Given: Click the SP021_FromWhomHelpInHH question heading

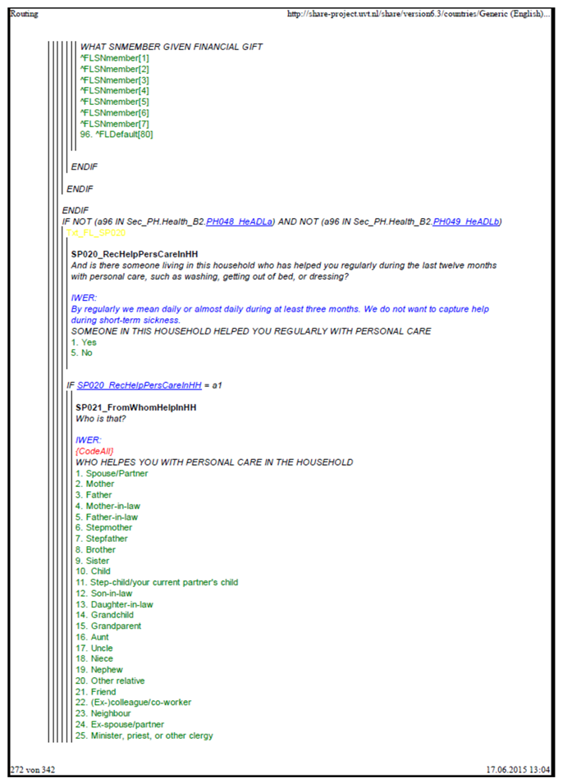Looking at the screenshot, I should click(136, 407).
